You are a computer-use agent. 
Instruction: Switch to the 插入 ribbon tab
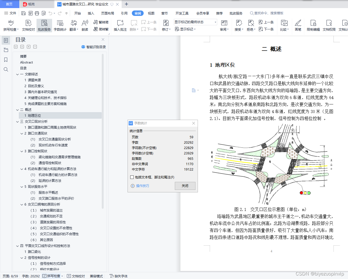tap(91, 13)
